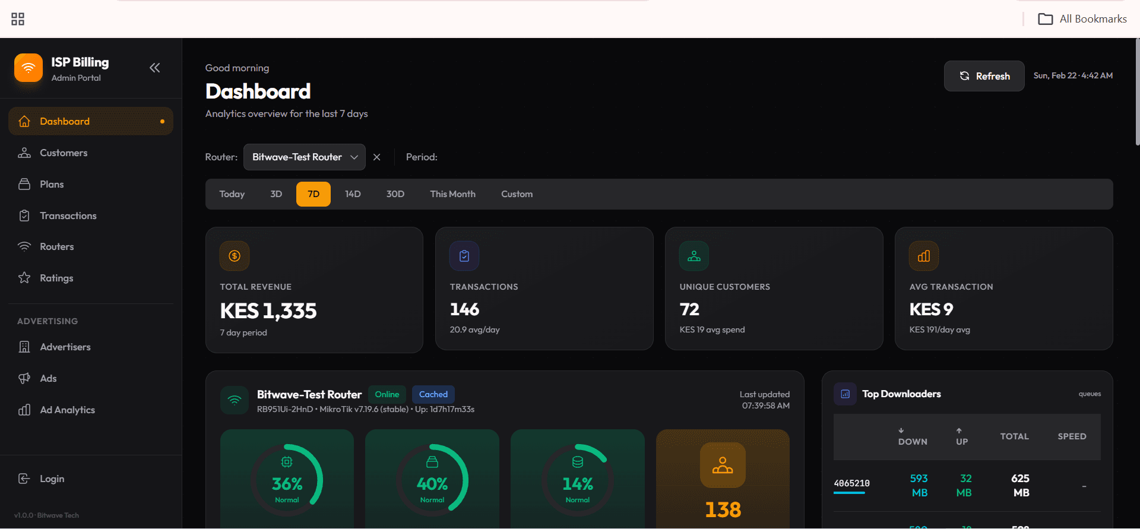The height and width of the screenshot is (529, 1140).
Task: Click the Plans package icon
Action: [24, 184]
